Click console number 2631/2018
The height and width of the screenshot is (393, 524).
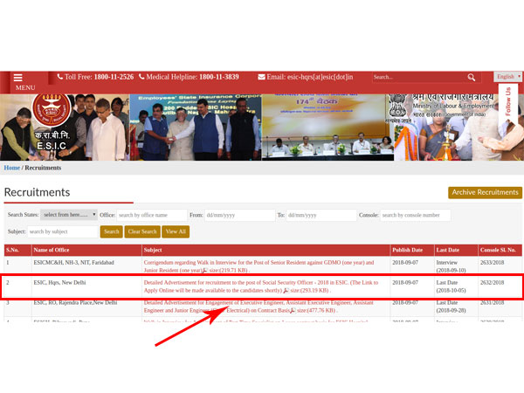pos(492,303)
